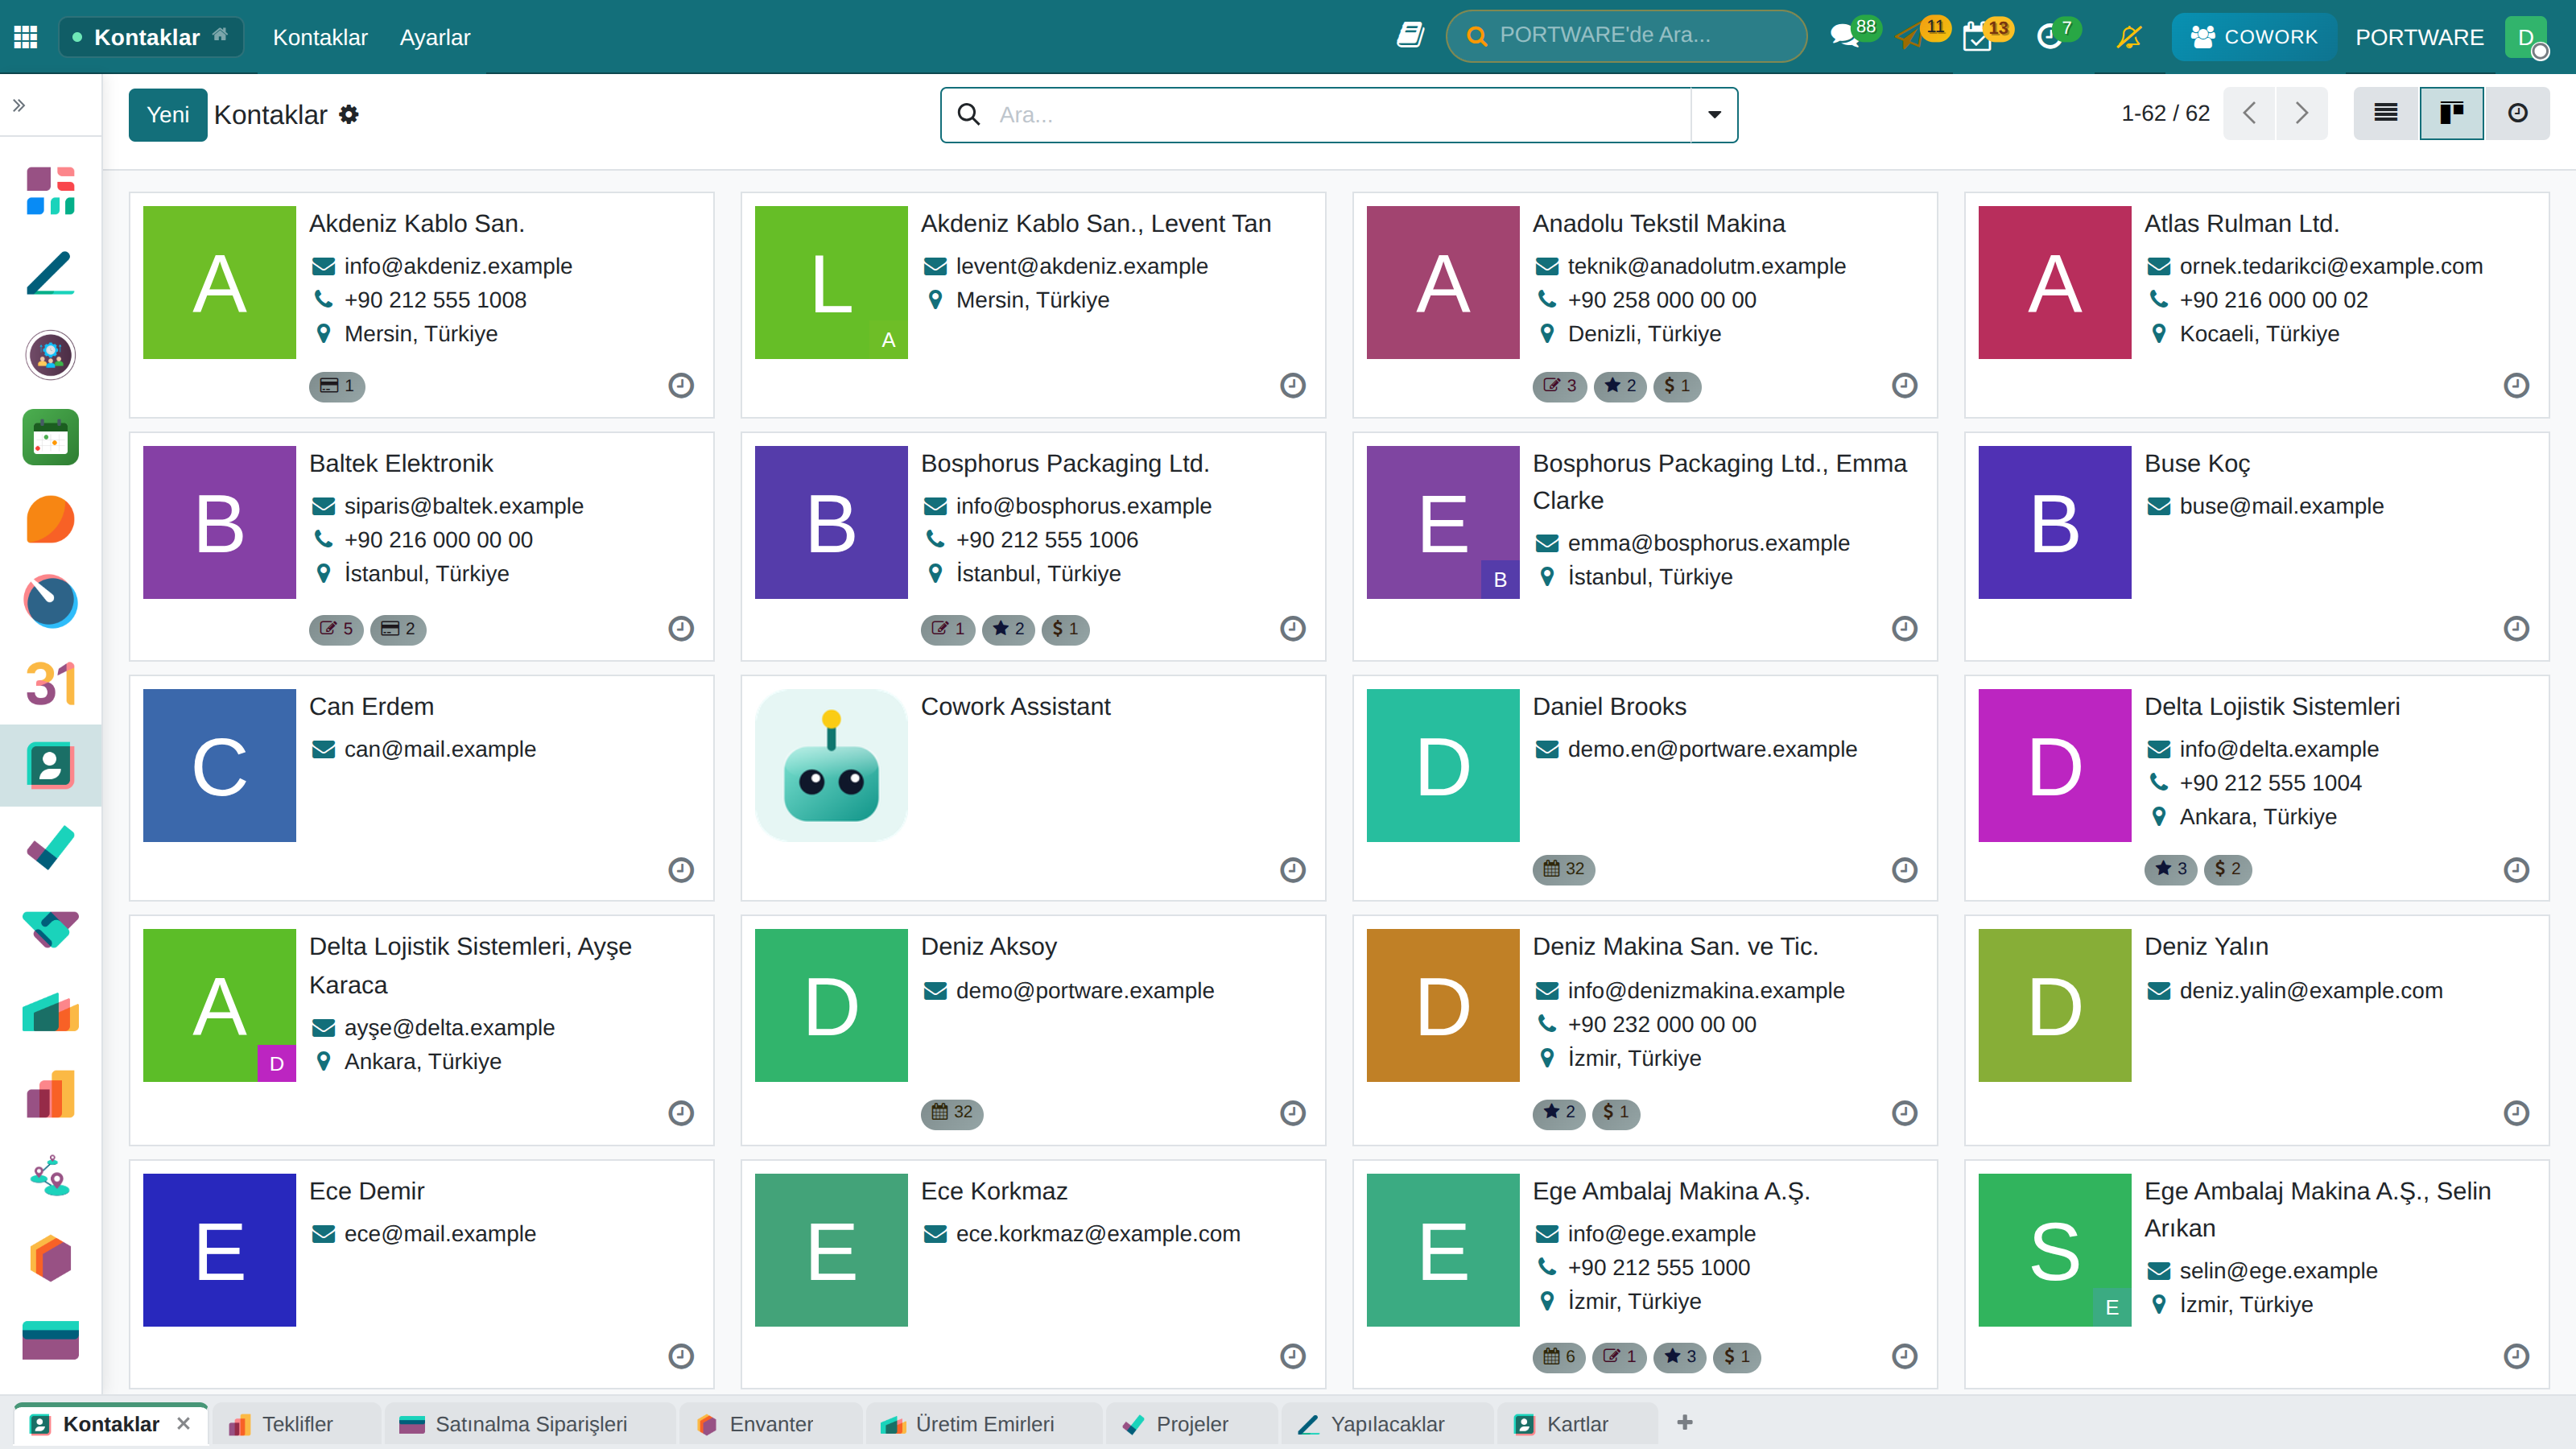2576x1449 pixels.
Task: Click the Kontaklar settings gear icon
Action: point(348,115)
